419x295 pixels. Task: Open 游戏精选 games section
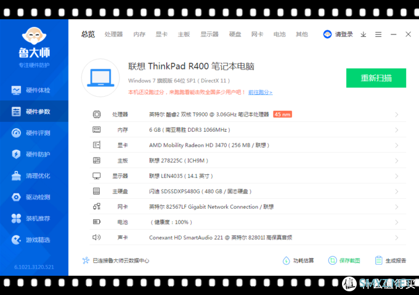pos(34,240)
